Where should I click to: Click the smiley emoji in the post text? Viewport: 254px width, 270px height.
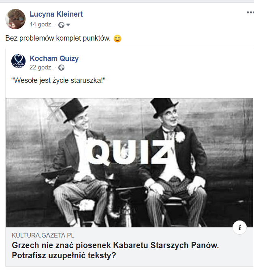point(117,39)
